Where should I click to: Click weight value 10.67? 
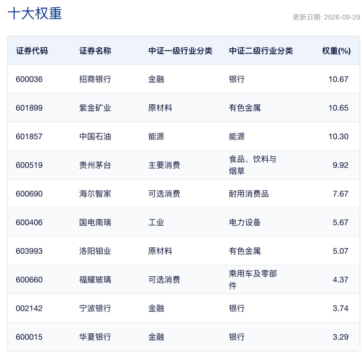tap(338, 80)
